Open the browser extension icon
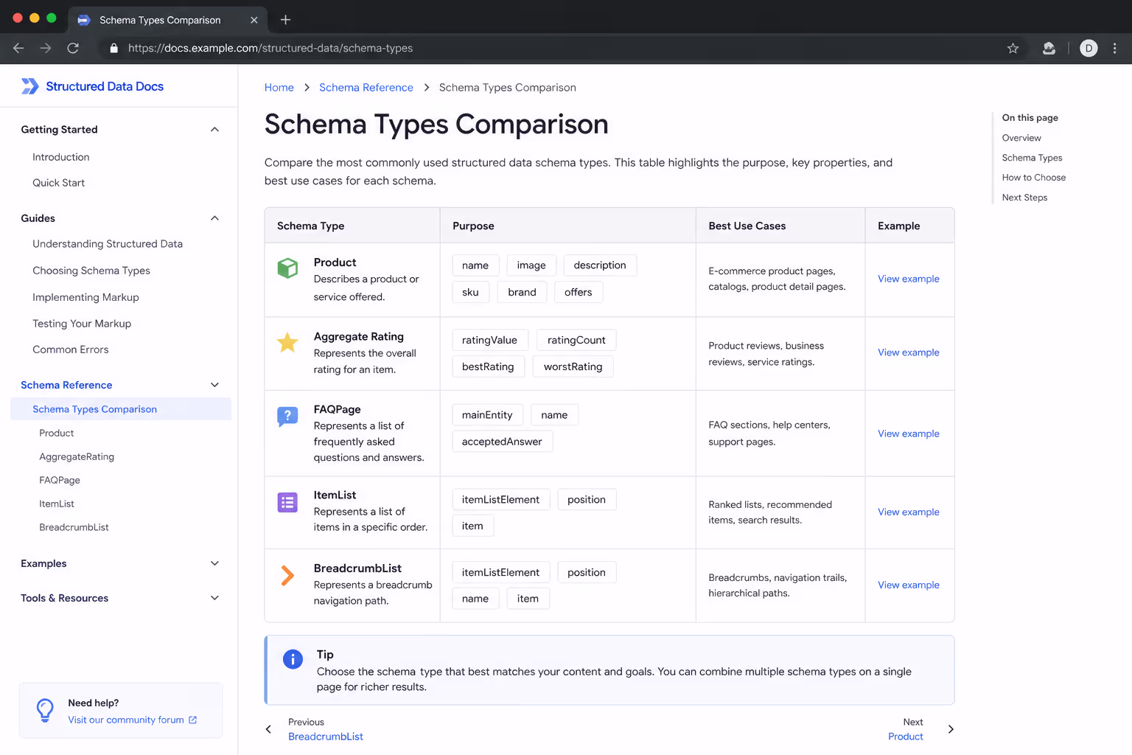The image size is (1132, 755). tap(1049, 48)
